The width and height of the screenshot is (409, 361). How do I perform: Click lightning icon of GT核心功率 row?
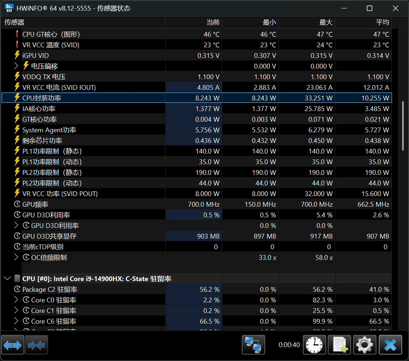17,119
